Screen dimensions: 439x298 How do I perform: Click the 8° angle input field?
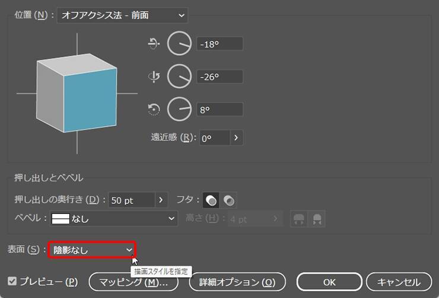click(220, 109)
